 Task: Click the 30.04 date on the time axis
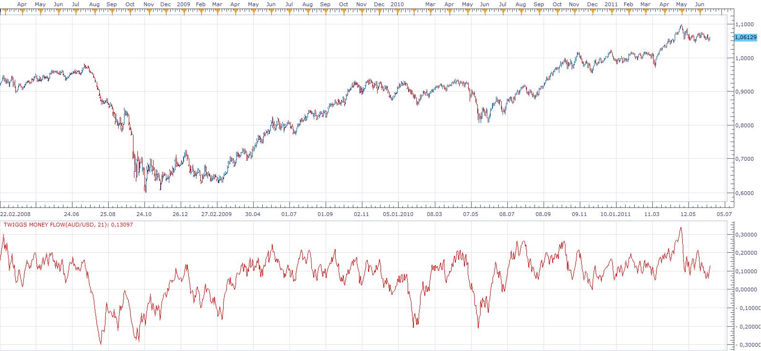click(x=253, y=214)
